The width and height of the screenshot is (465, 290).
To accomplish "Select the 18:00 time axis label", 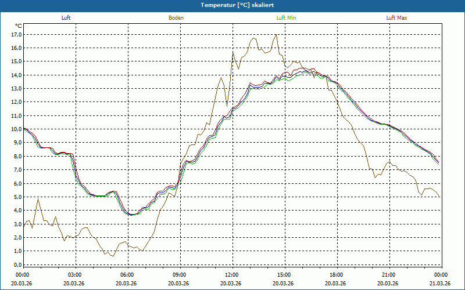I will pos(336,275).
